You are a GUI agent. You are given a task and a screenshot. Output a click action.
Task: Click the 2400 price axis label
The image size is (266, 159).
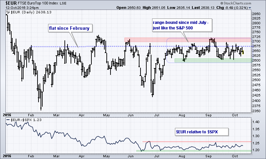(256, 101)
